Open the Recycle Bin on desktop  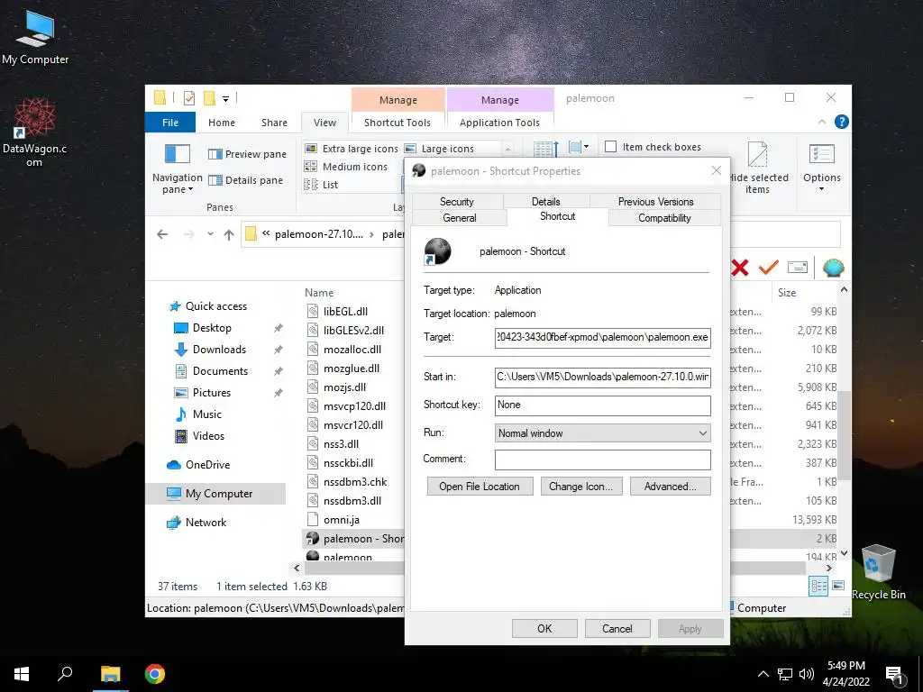pos(878,570)
